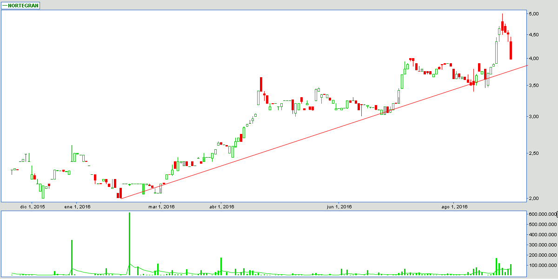558x279 pixels.
Task: Click the dic 1, 2015 date label
Action: [33, 206]
